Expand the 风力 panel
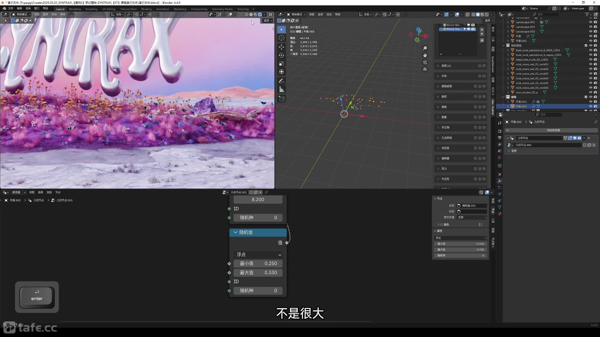This screenshot has width=600, height=337. click(460, 169)
